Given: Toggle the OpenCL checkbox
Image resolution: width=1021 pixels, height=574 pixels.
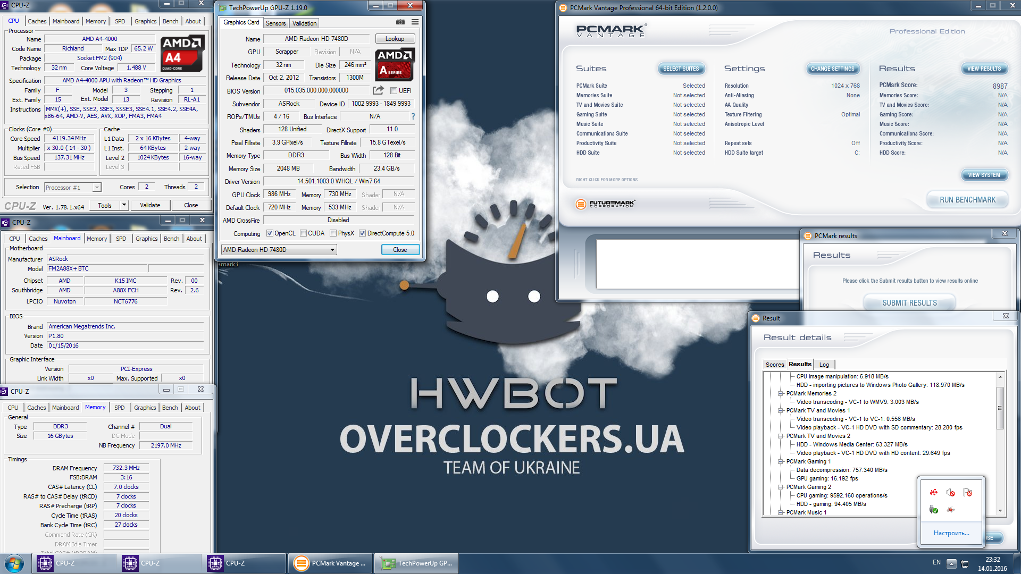Looking at the screenshot, I should click(270, 233).
